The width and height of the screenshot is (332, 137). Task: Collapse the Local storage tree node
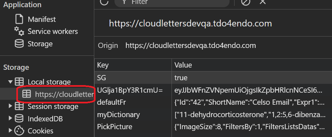(10, 82)
